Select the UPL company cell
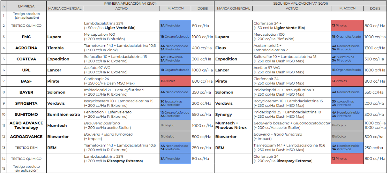 point(26,70)
